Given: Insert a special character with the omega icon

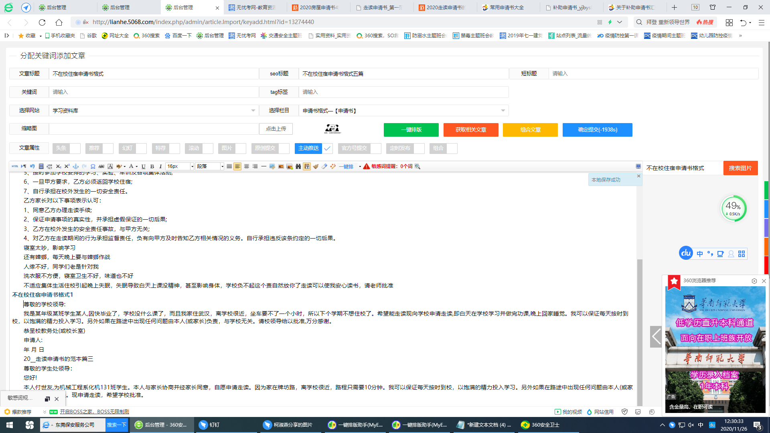Looking at the screenshot, I should coord(93,166).
